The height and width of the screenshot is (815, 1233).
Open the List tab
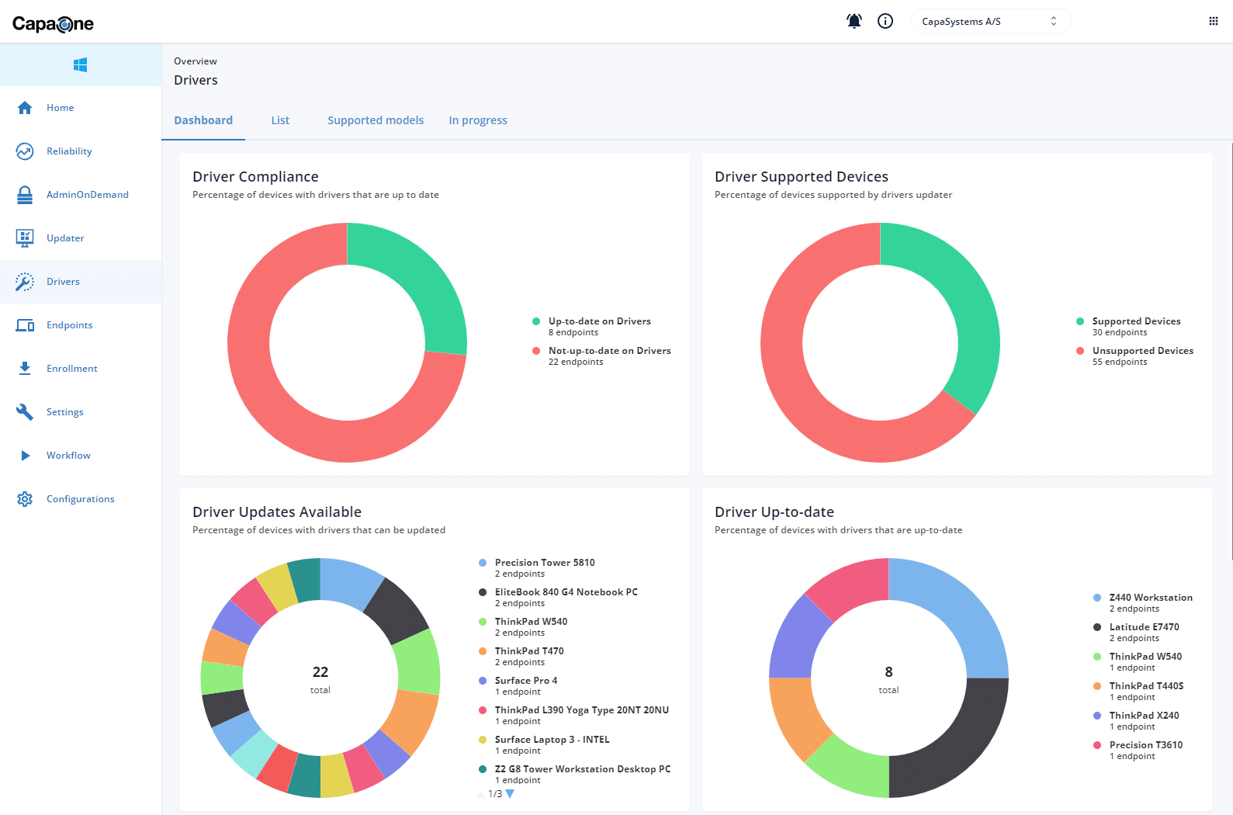click(280, 120)
